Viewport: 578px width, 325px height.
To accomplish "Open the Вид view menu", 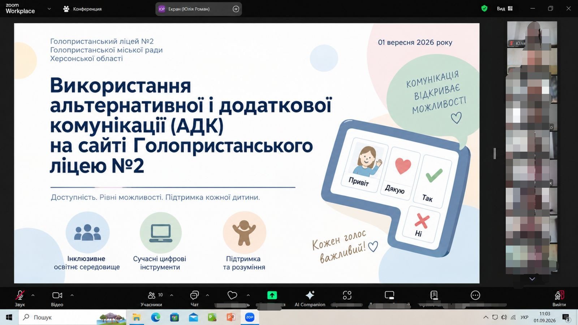I will coord(505,8).
